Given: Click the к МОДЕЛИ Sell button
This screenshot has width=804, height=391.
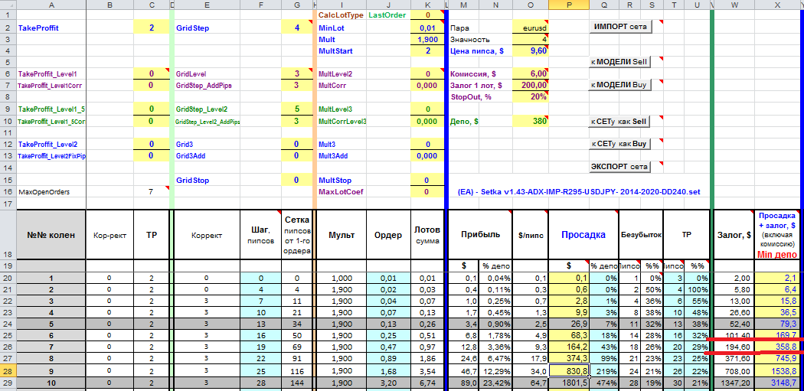Looking at the screenshot, I should coord(619,62).
